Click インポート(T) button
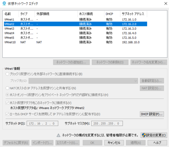The width and height of the screenshot is (169, 147). pyautogui.click(x=42, y=143)
